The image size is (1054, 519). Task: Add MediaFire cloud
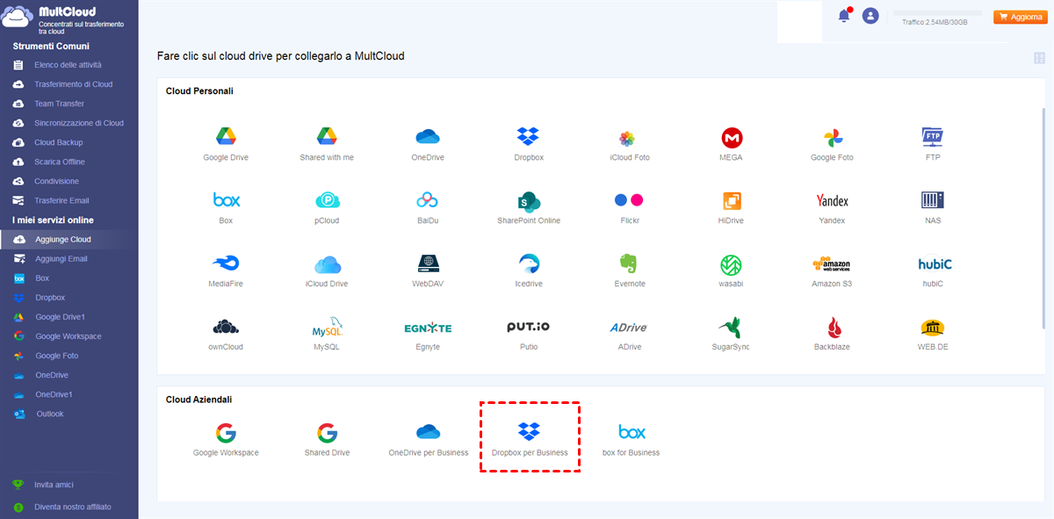point(226,263)
